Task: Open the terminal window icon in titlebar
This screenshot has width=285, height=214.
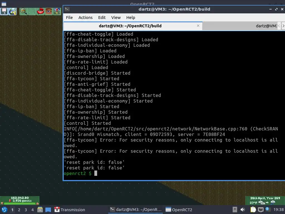Action: [x=67, y=9]
